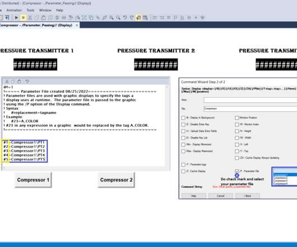
Task: Toggle /Max Display Maximized checkbox
Action: 183,151
